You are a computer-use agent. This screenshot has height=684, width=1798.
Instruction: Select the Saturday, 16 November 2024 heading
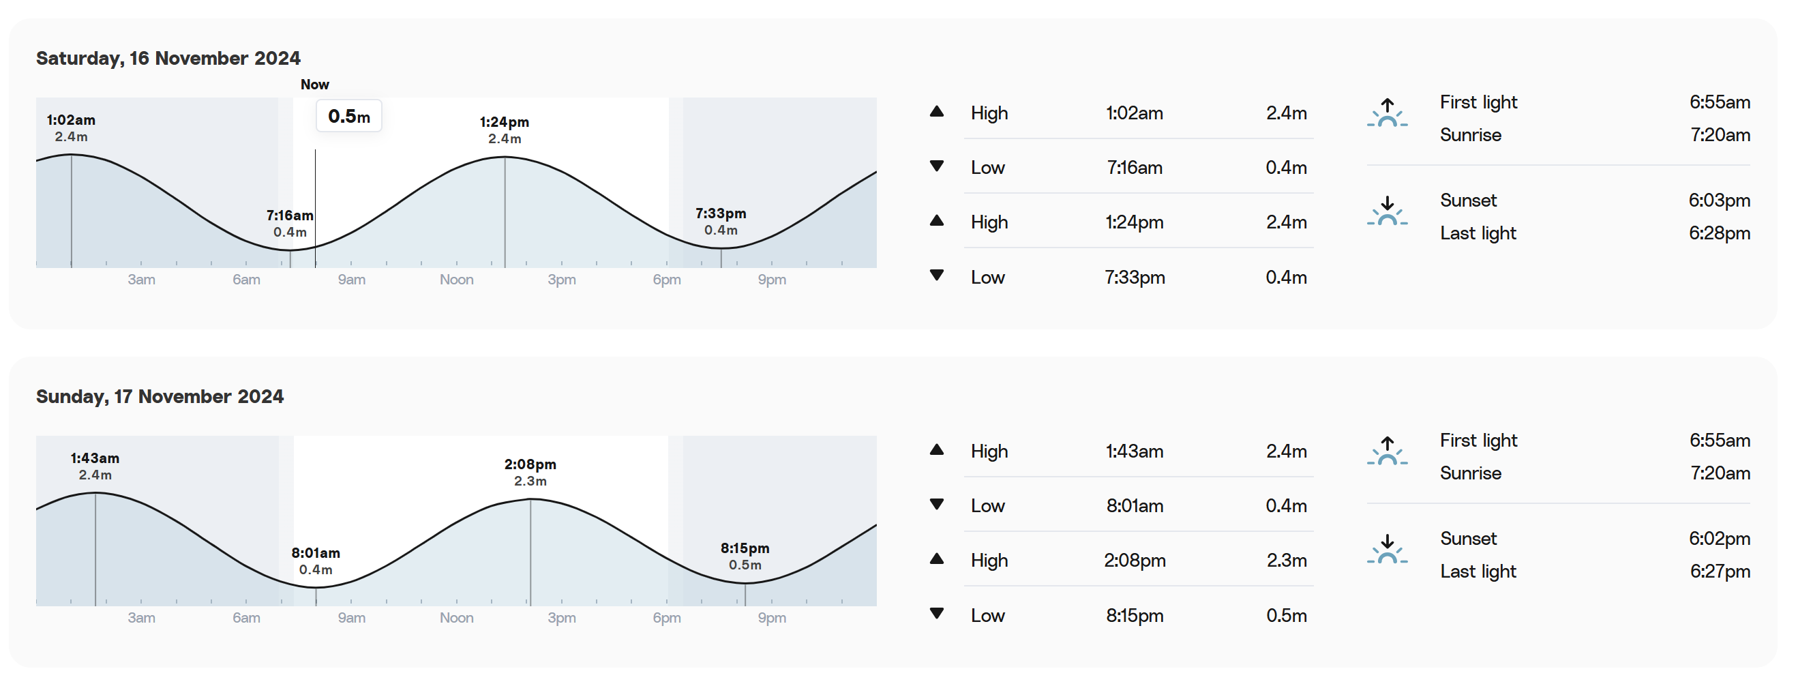tap(168, 58)
